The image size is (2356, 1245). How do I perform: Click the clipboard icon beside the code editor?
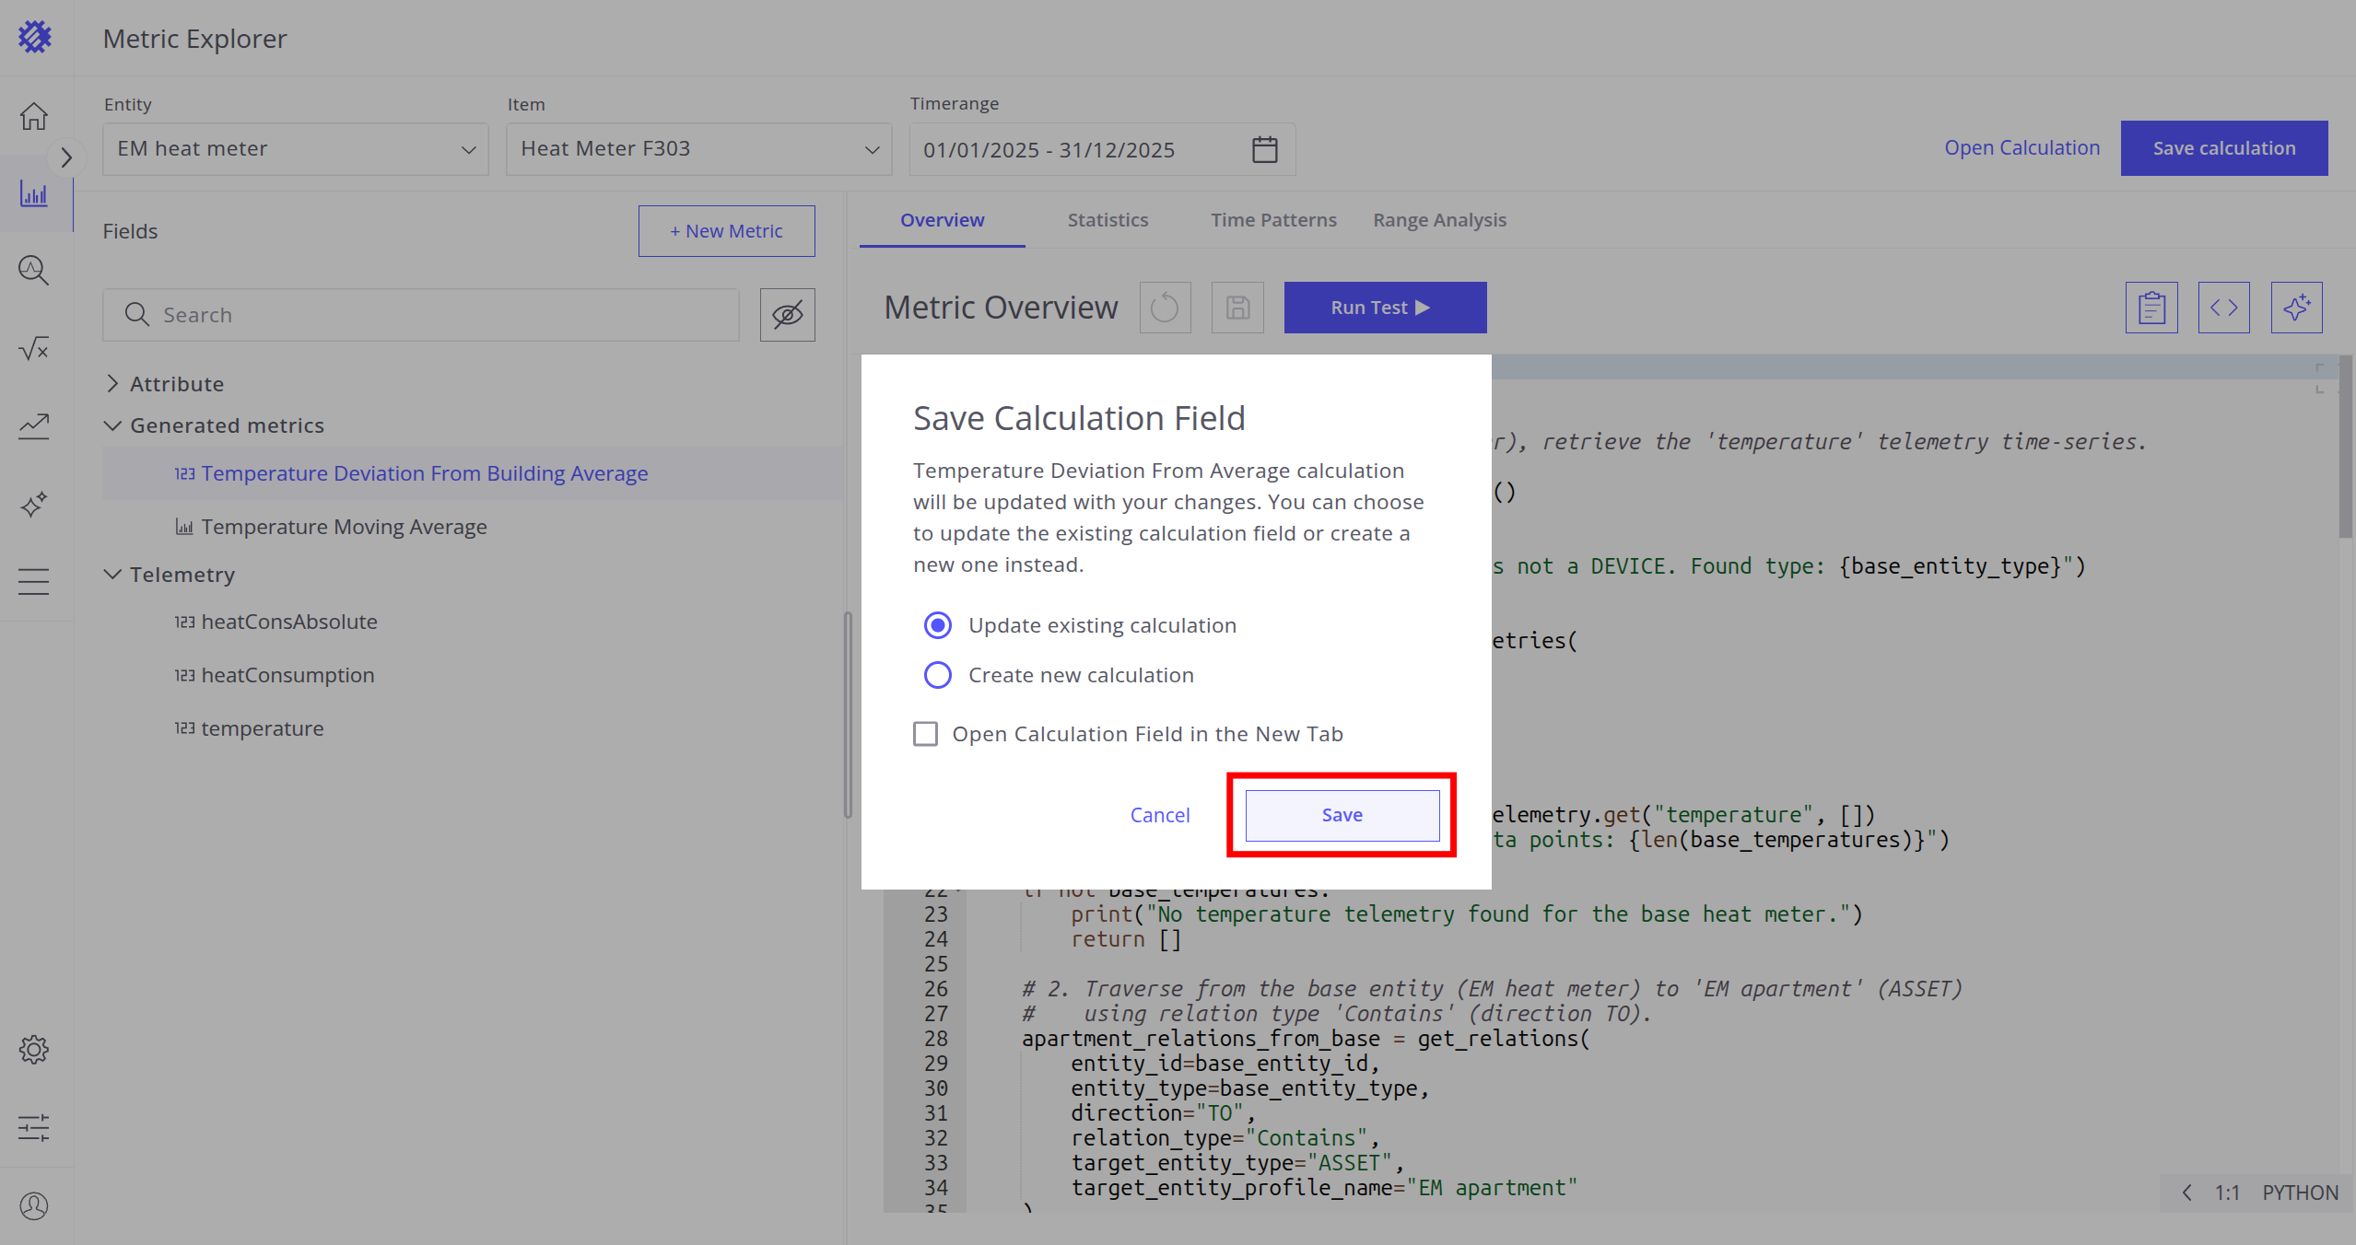pos(2151,308)
